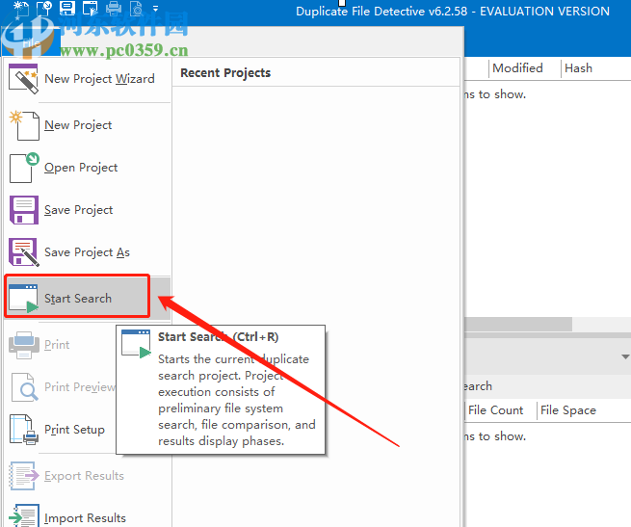Screen dimensions: 631x527
Task: Click the Start Search icon in quick access toolbar
Action: click(x=91, y=8)
